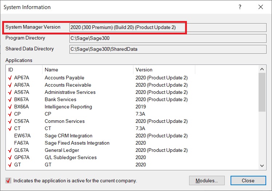Click the System Manager Version field

(x=168, y=28)
